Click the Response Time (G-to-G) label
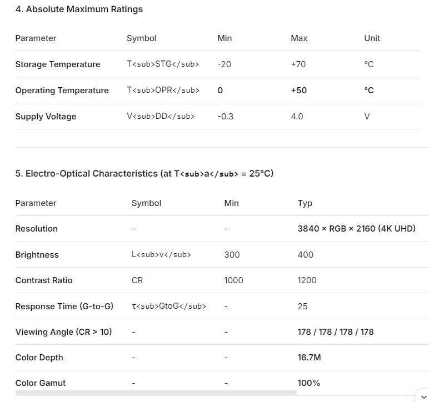Image resolution: width=429 pixels, height=402 pixels. 64,306
